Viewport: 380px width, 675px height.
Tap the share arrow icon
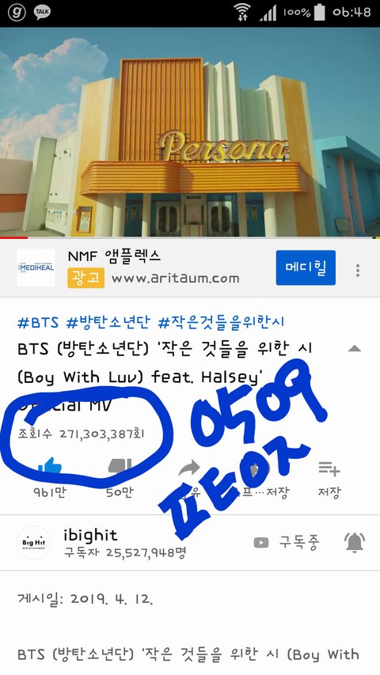coord(188,468)
